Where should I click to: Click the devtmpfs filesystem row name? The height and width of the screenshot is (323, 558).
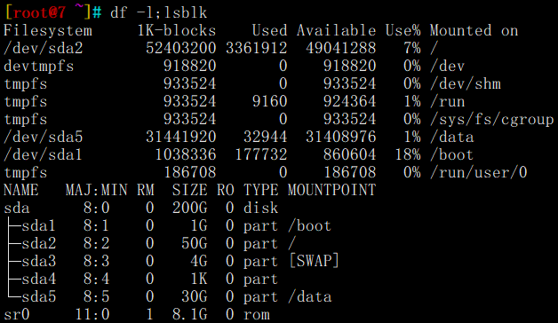(x=39, y=67)
